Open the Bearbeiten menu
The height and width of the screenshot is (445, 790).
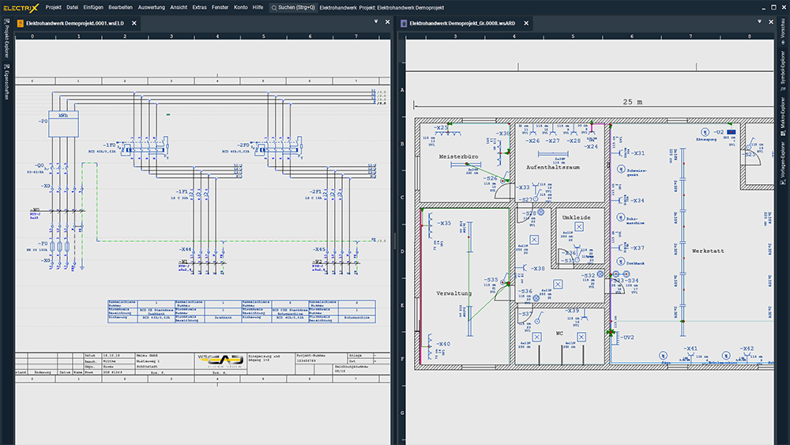point(120,8)
